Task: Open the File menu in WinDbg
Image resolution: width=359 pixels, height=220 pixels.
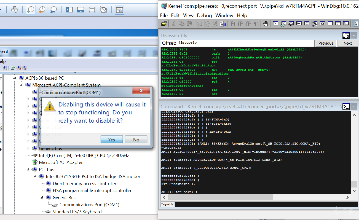Action: point(164,15)
